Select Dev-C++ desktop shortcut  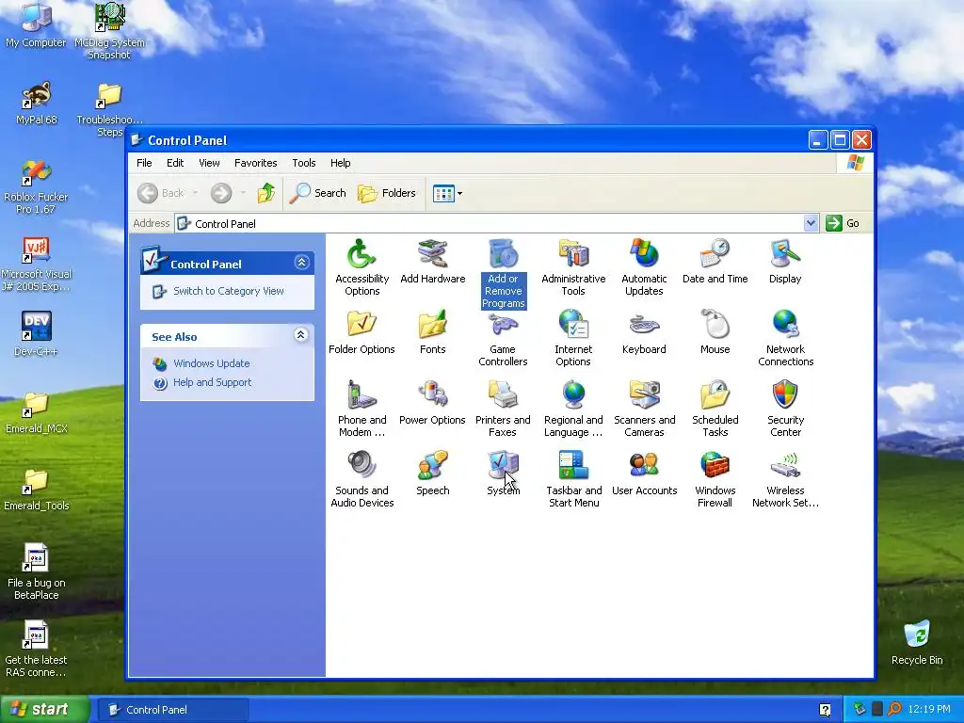click(36, 334)
